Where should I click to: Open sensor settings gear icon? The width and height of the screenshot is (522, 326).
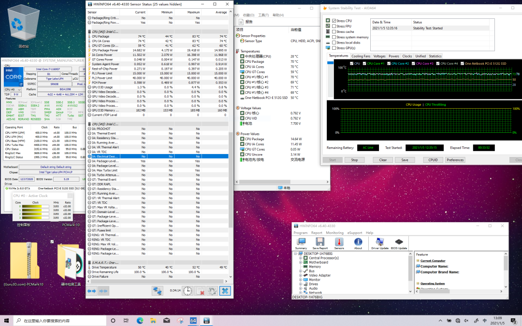coord(213,290)
